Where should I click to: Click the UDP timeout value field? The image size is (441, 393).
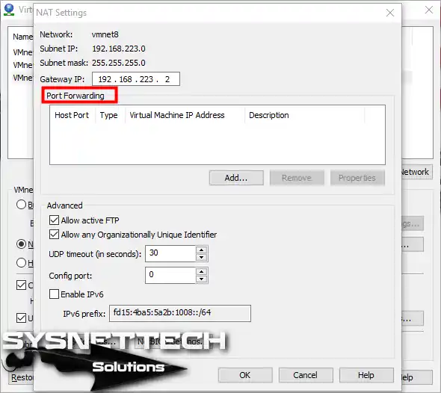tap(170, 253)
